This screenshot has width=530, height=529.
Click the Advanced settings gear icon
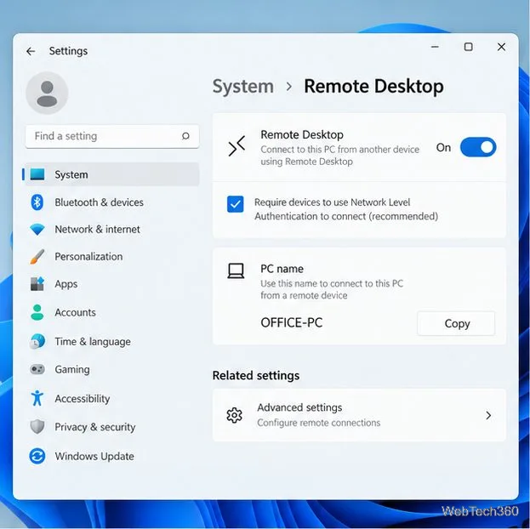click(x=234, y=415)
